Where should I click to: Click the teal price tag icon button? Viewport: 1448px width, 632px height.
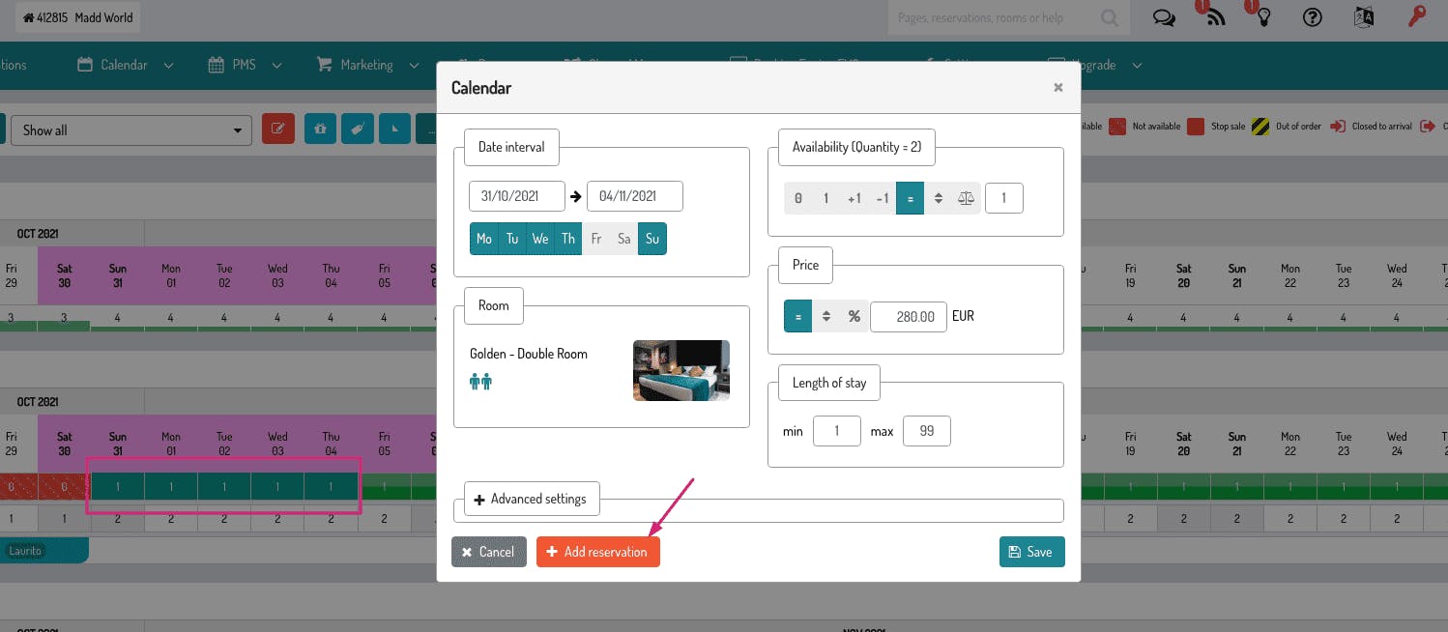(358, 129)
